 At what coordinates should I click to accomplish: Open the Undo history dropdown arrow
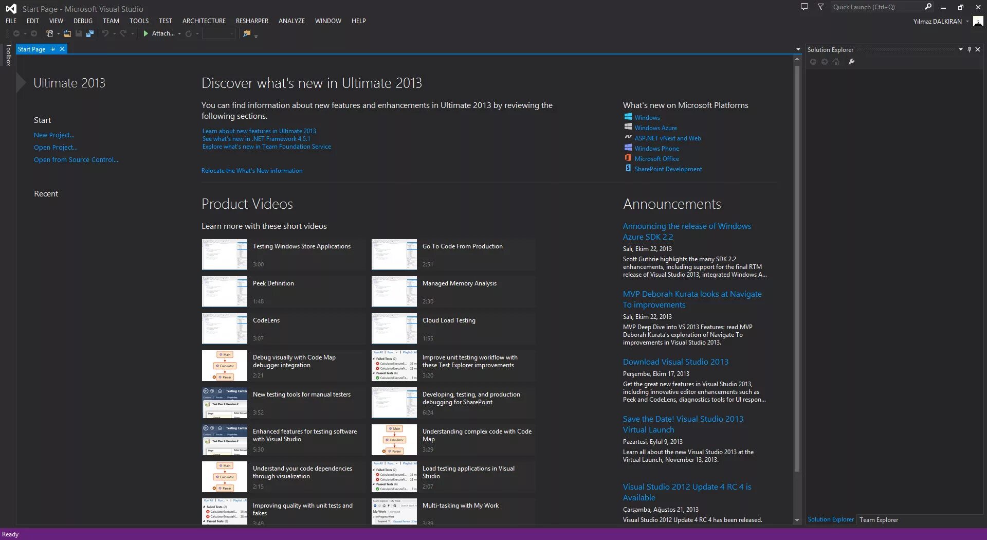tap(114, 34)
